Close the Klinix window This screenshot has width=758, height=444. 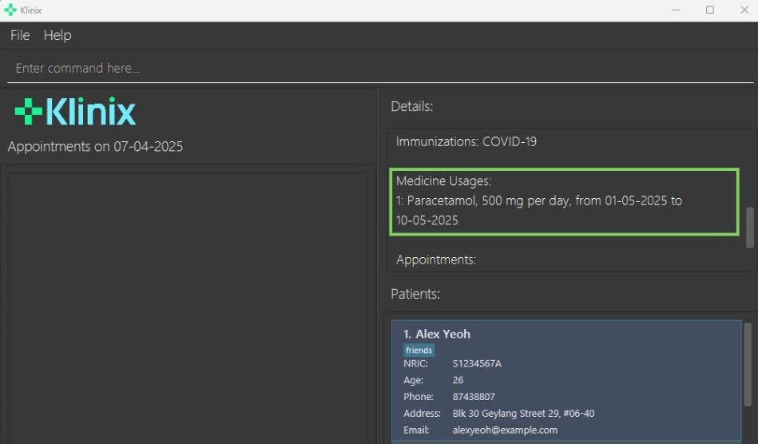(x=742, y=10)
